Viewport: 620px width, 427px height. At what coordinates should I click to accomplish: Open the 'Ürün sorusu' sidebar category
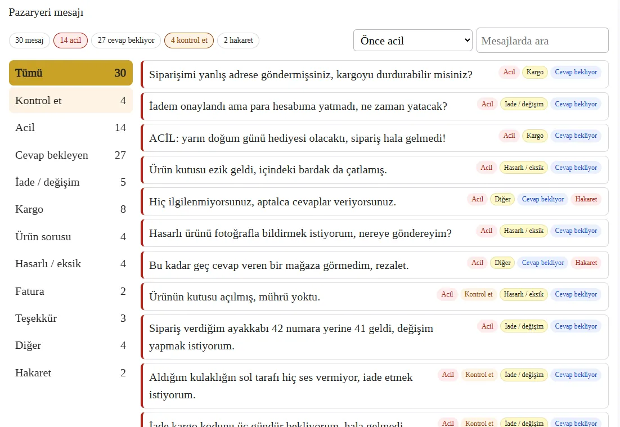[71, 236]
